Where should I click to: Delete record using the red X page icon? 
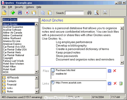[27, 13]
